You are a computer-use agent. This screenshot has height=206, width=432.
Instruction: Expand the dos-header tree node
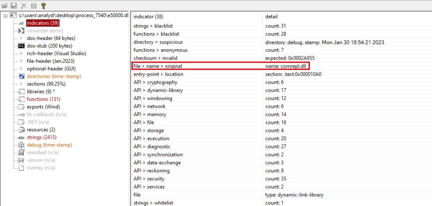tap(21, 38)
